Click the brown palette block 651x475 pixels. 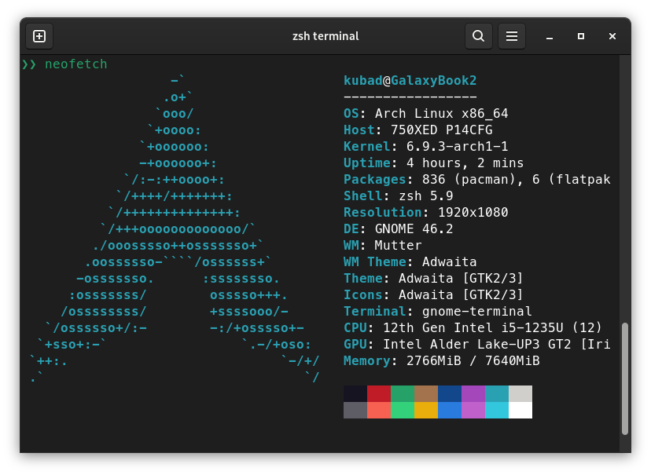426,394
